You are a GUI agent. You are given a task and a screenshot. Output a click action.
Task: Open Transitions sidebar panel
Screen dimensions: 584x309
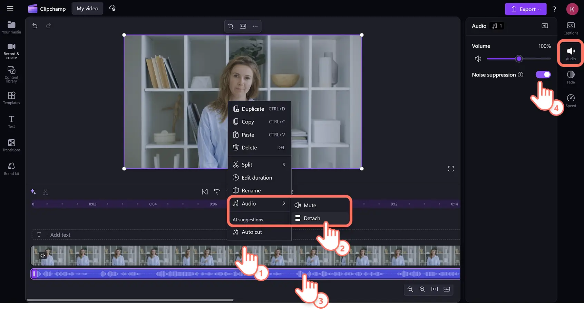[x=11, y=145]
